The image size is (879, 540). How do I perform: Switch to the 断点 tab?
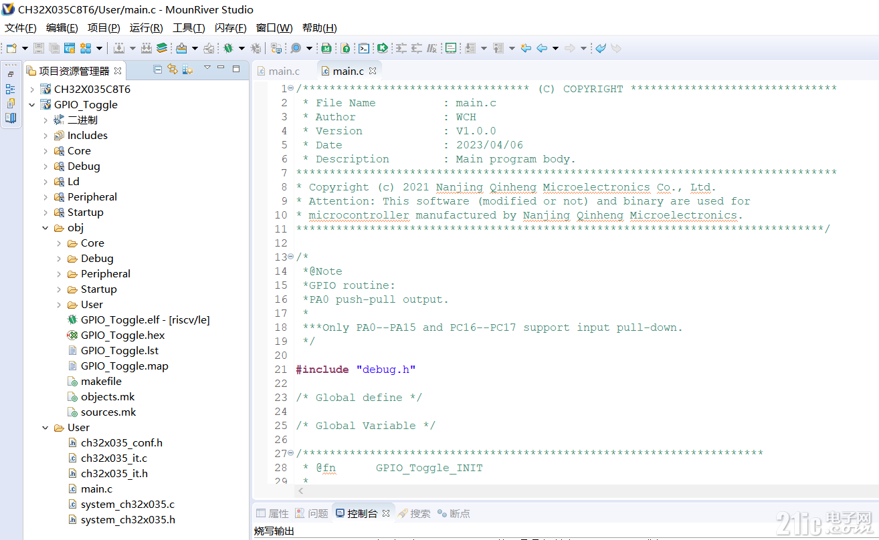pos(454,513)
